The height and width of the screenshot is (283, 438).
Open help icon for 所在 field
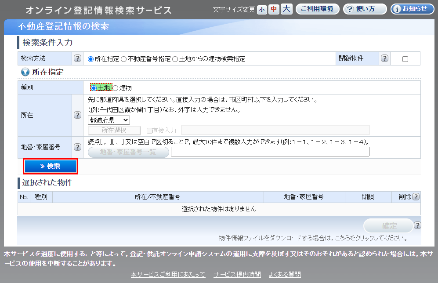[x=77, y=115]
